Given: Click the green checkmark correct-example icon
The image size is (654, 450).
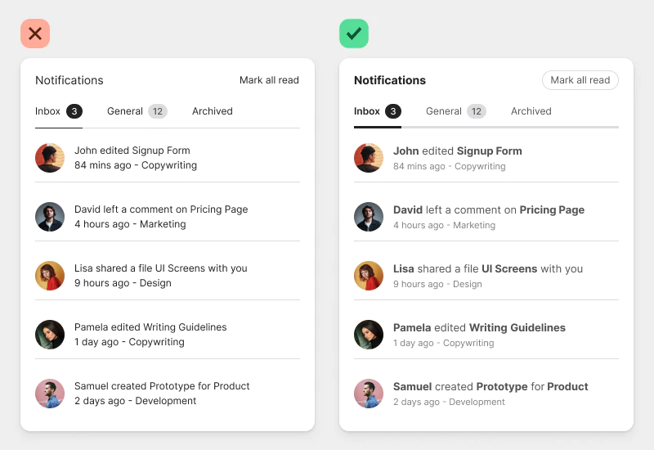Looking at the screenshot, I should 354,34.
